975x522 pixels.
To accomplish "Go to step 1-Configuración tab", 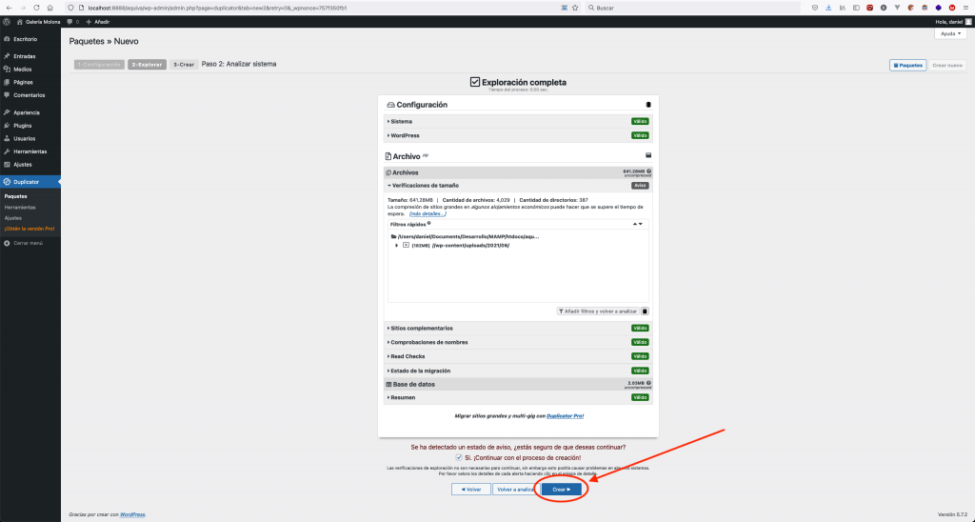I will (x=99, y=64).
